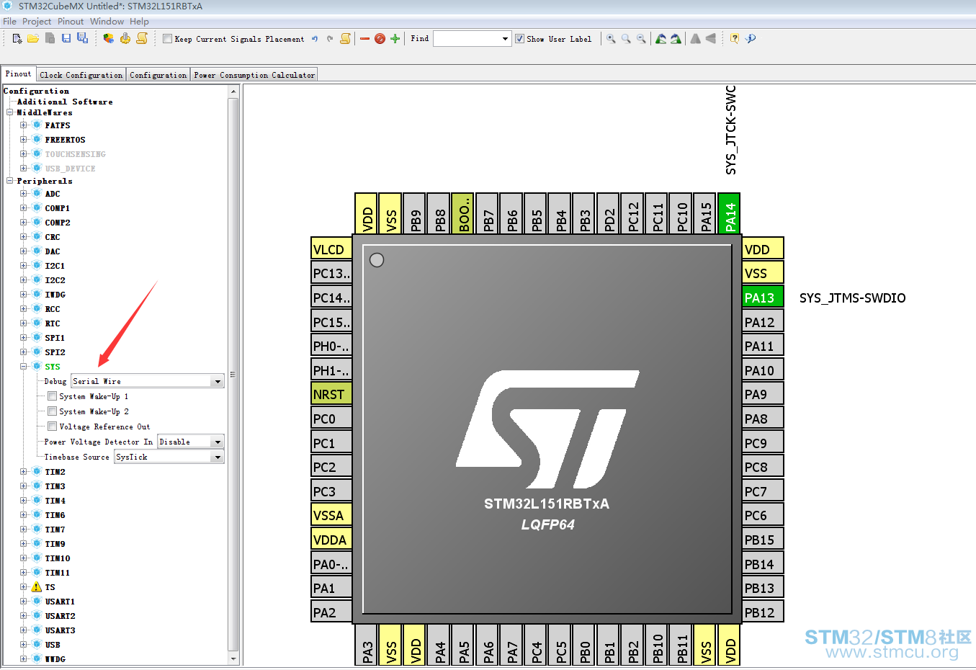This screenshot has width=976, height=670.
Task: Click the red minus collapse icon
Action: coord(364,39)
